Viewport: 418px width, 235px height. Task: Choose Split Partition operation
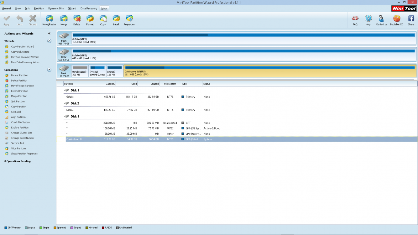(x=18, y=102)
